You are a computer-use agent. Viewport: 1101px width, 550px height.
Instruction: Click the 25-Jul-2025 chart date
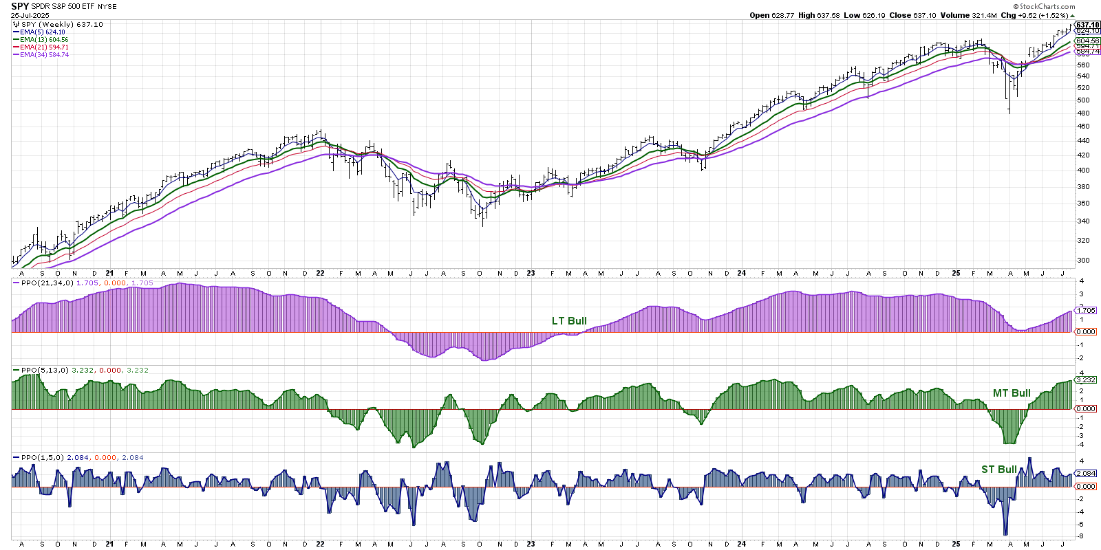[30, 15]
